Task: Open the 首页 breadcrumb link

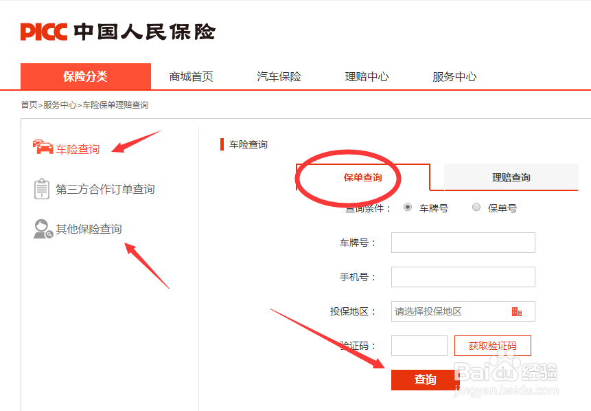Action: tap(27, 104)
